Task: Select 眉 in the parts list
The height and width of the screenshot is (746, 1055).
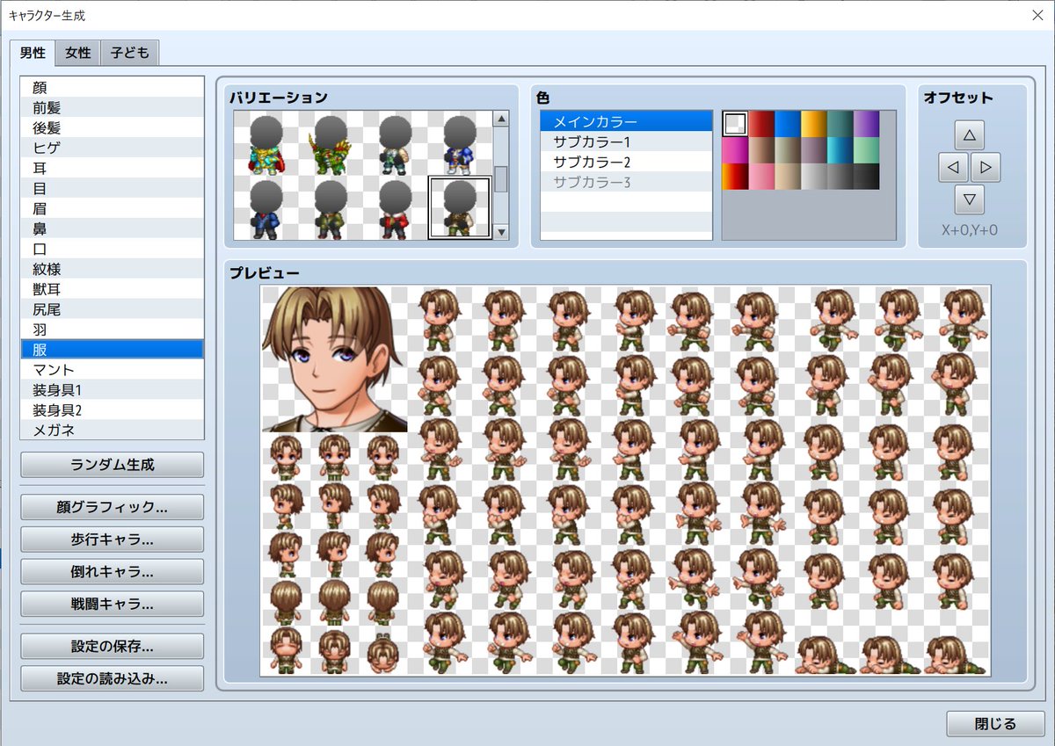Action: coord(112,208)
